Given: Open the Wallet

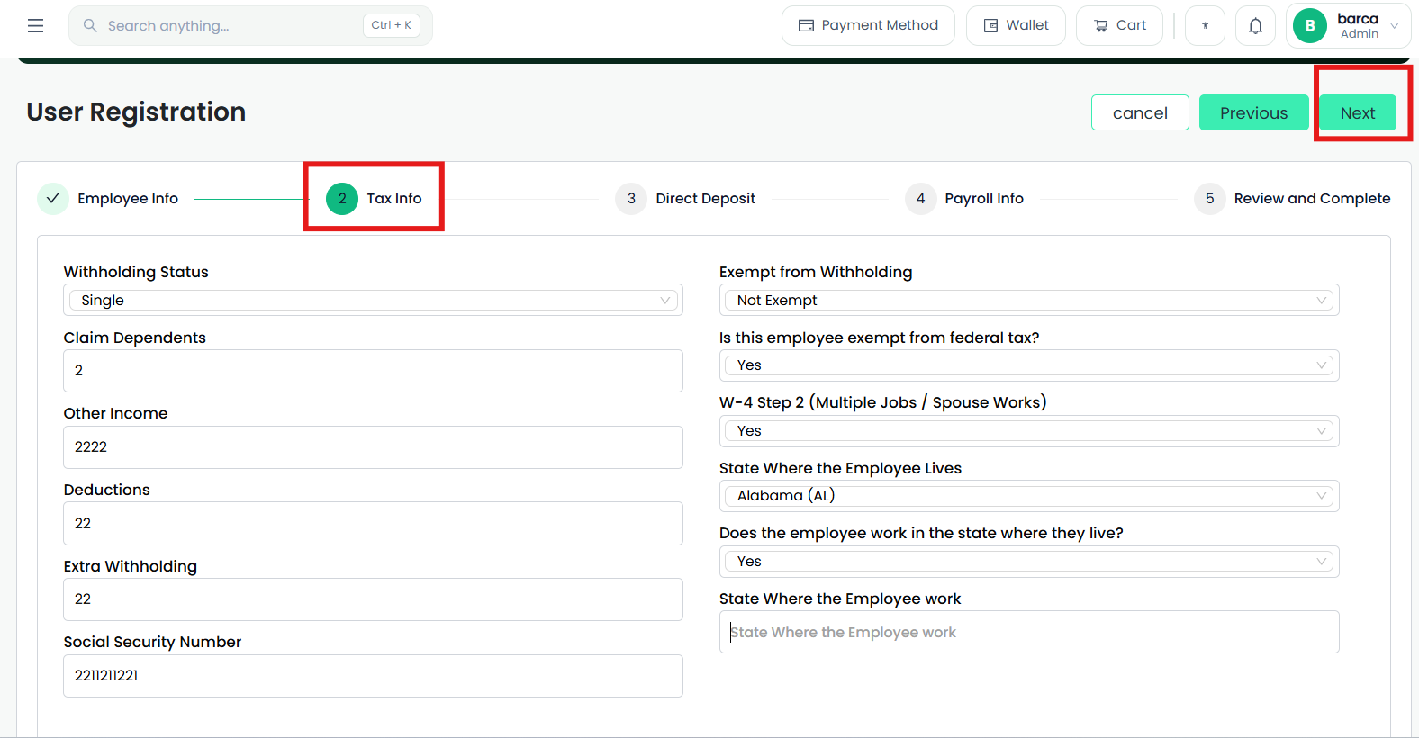Looking at the screenshot, I should click(1016, 25).
